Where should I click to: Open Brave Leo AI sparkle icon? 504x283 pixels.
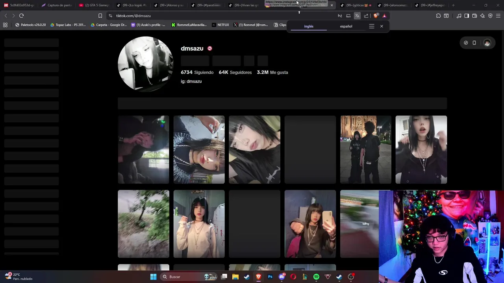tap(482, 16)
